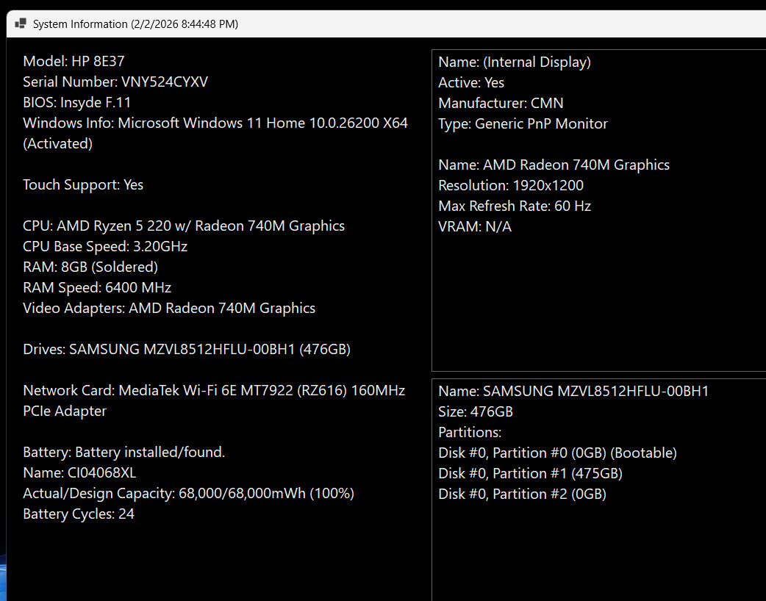Click 'VRAM: N/A' line
766x601 pixels.
coord(475,226)
